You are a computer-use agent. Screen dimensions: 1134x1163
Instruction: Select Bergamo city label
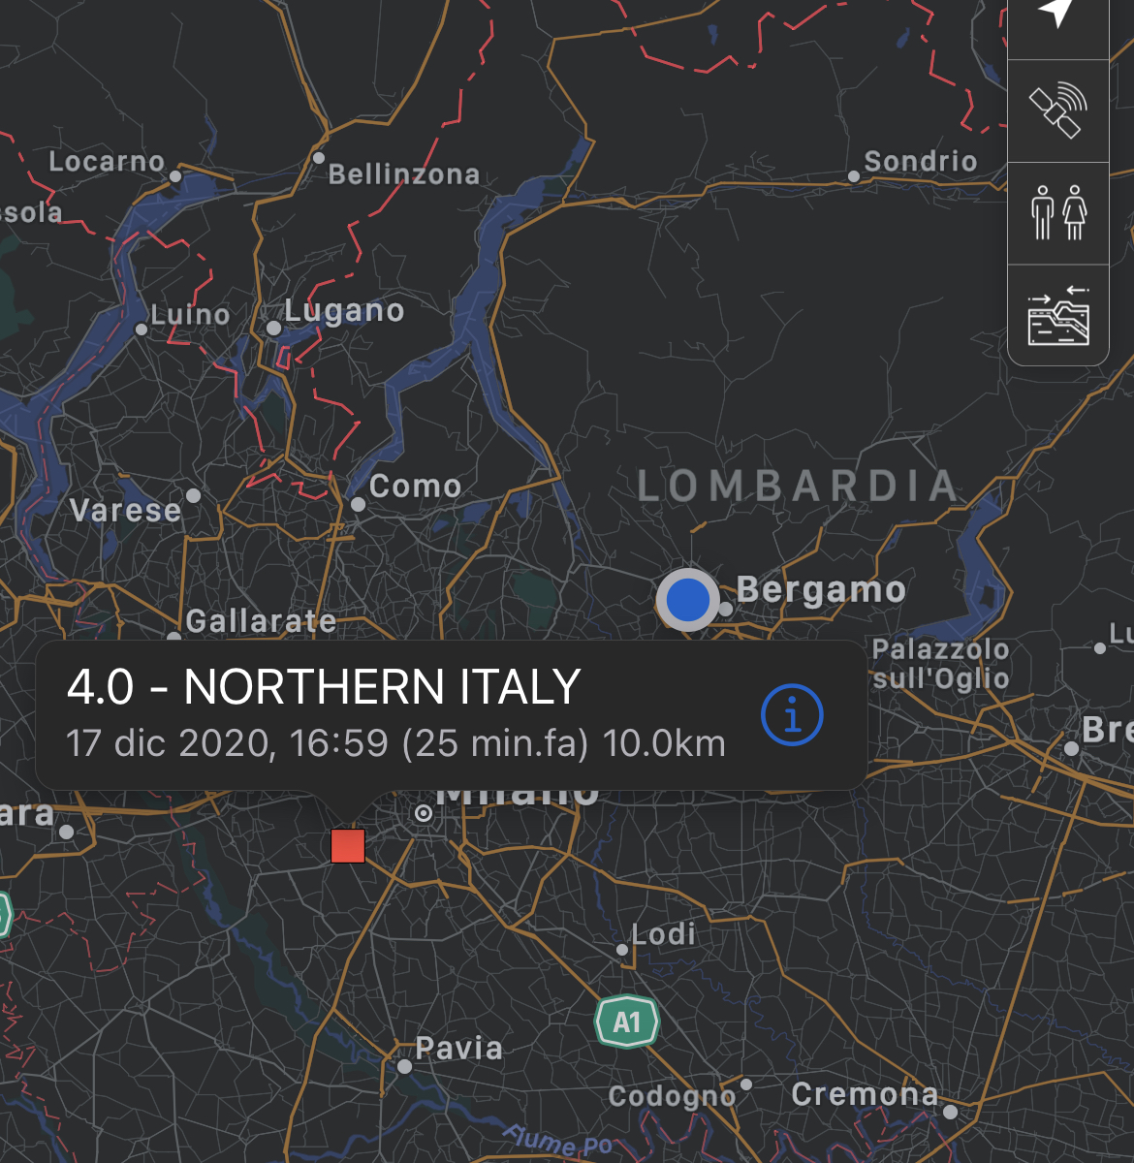tap(821, 589)
